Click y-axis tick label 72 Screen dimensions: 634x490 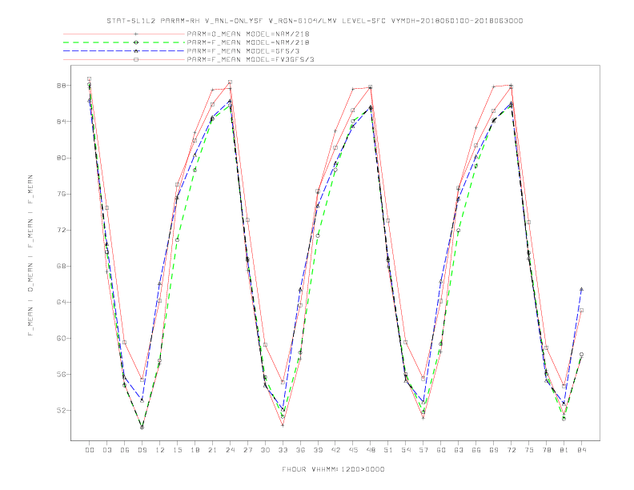[x=62, y=230]
